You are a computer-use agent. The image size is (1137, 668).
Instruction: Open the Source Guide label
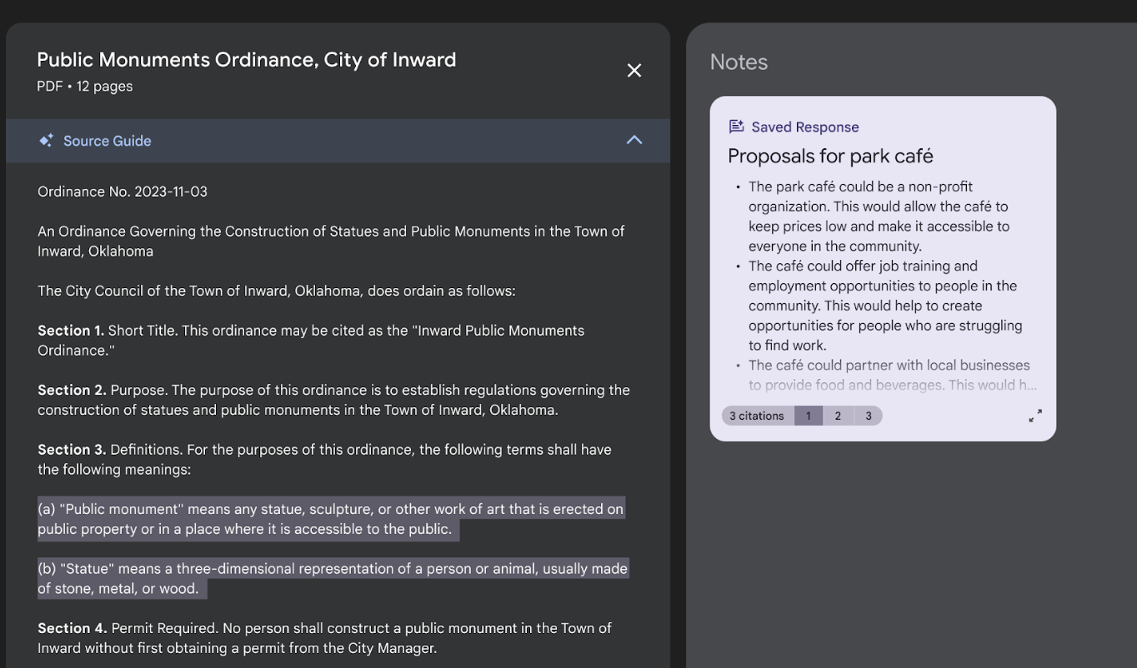tap(108, 141)
